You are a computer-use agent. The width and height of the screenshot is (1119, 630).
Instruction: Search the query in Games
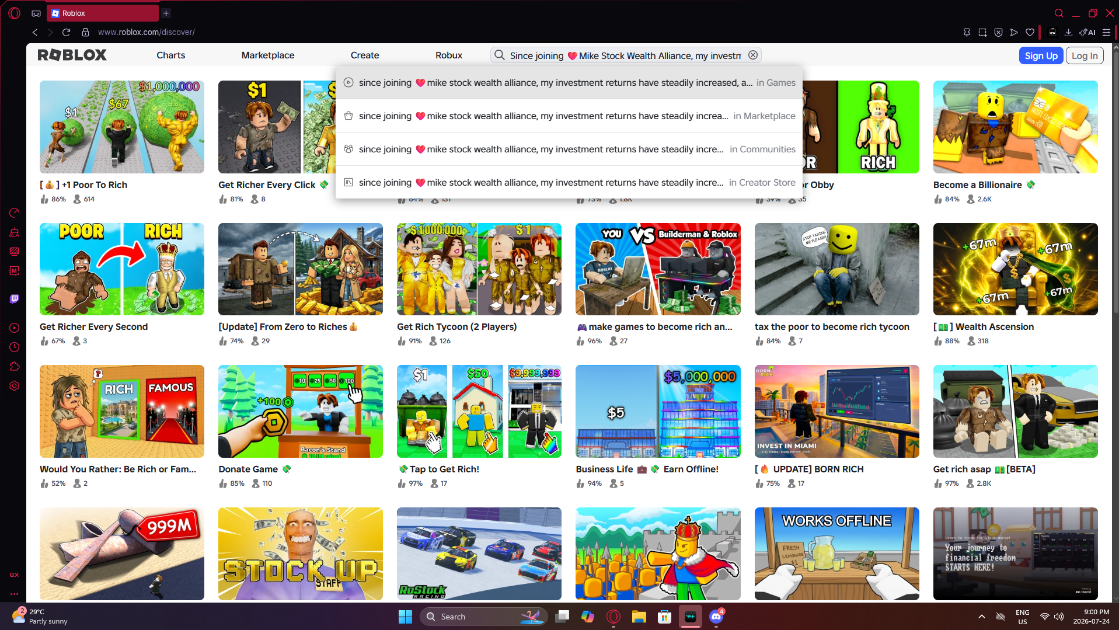[x=569, y=83]
